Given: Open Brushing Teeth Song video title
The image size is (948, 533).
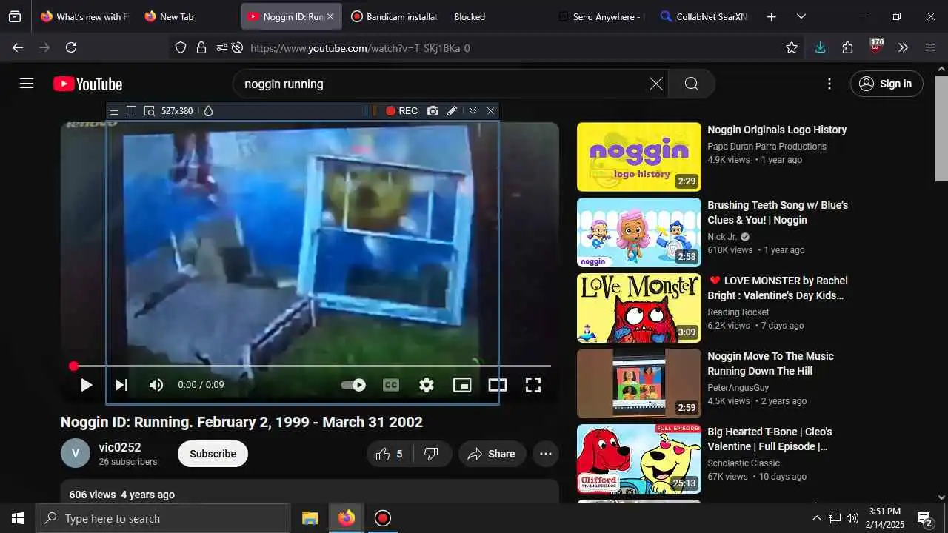Looking at the screenshot, I should (x=778, y=212).
